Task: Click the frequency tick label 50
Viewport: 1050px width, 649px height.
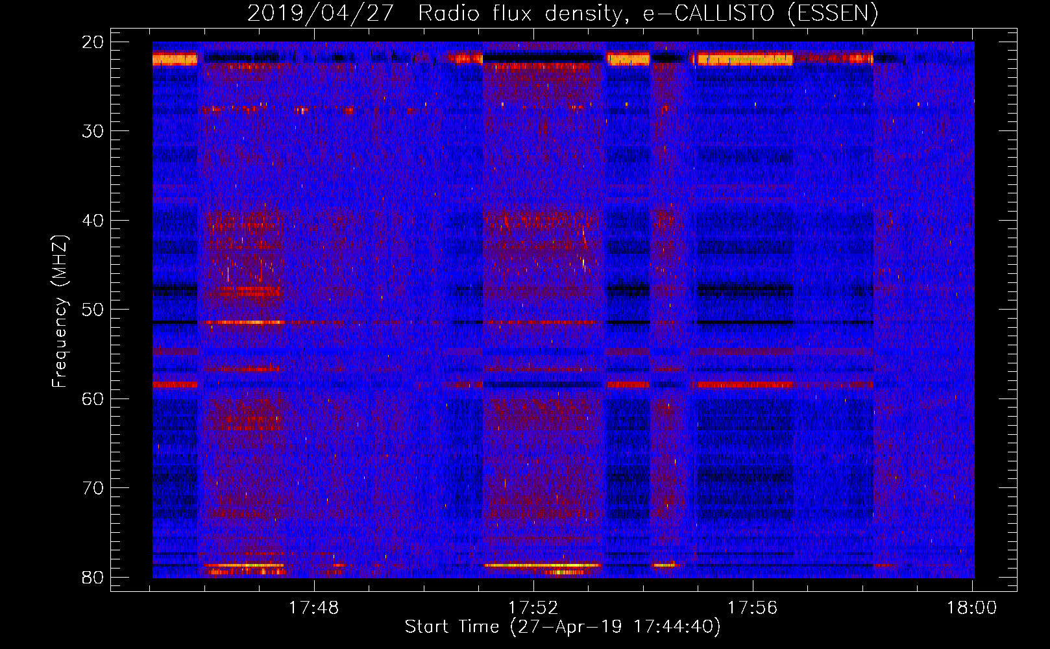Action: 93,310
